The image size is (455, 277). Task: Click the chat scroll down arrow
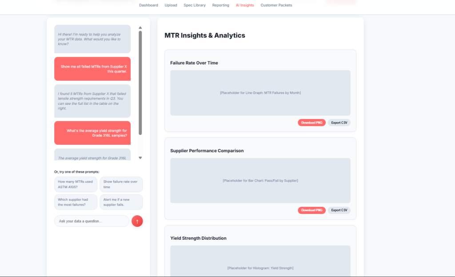[140, 158]
